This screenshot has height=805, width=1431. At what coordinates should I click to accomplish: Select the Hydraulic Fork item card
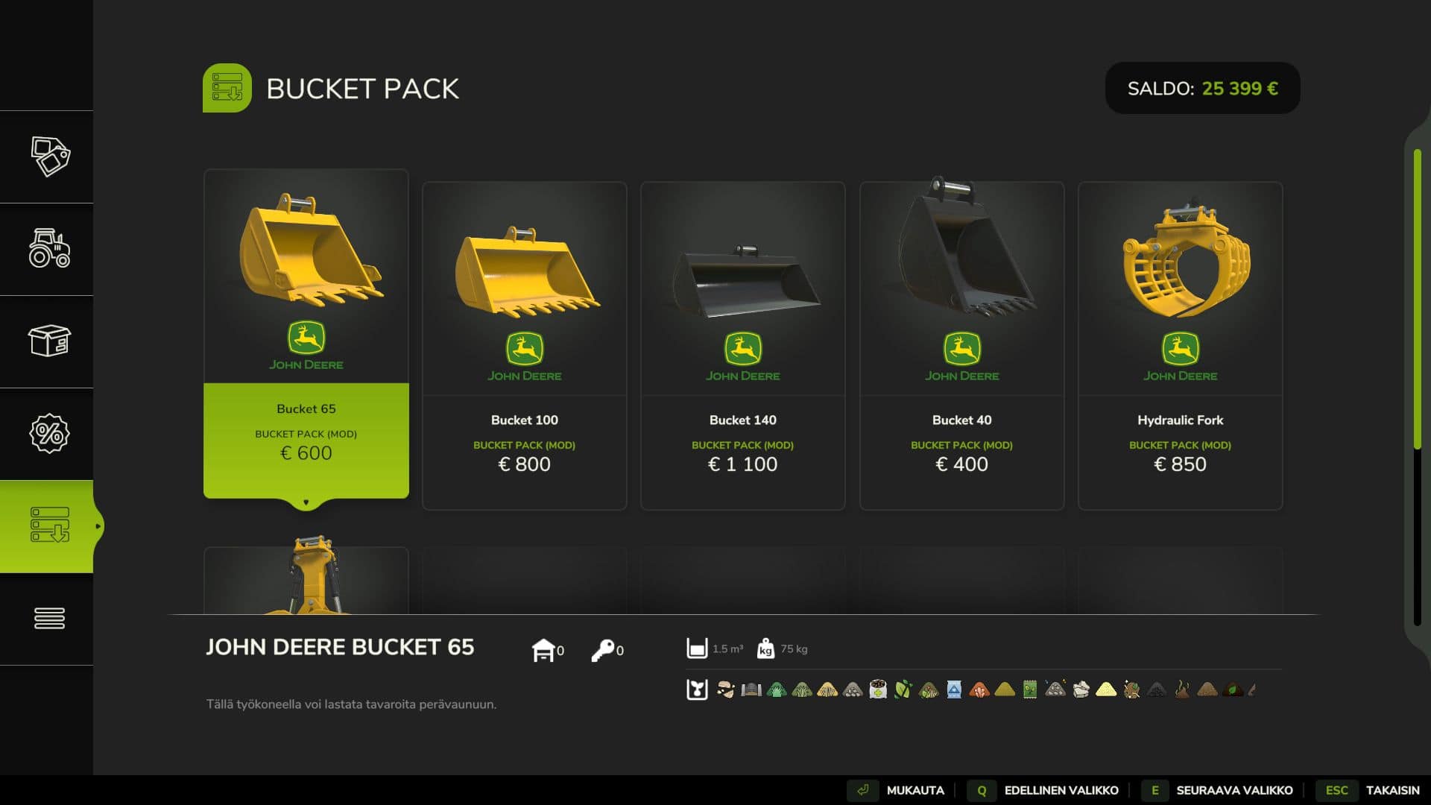point(1181,346)
